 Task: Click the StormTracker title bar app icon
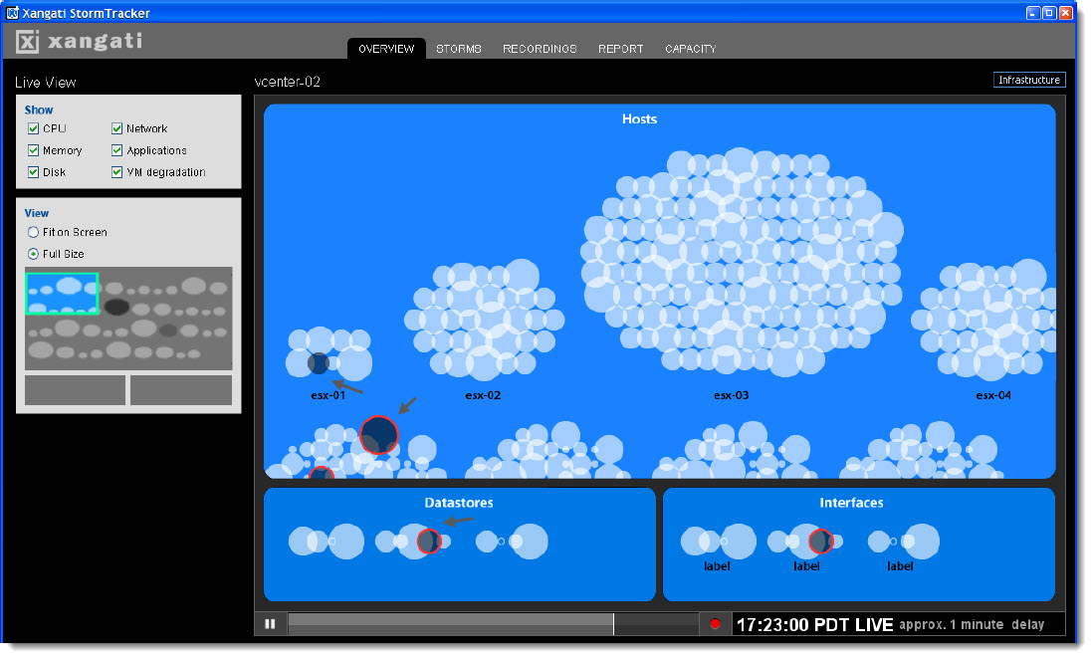[x=12, y=13]
